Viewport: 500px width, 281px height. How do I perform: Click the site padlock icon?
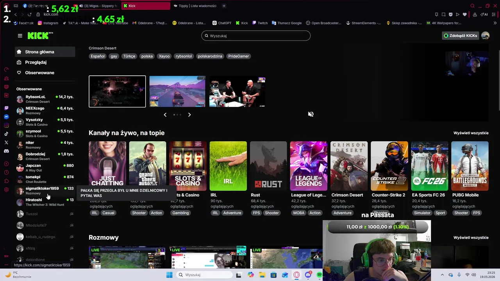38,14
